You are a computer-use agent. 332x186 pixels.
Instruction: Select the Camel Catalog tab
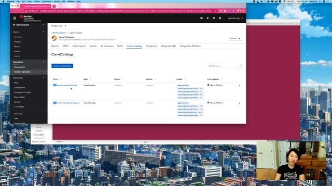pos(134,46)
